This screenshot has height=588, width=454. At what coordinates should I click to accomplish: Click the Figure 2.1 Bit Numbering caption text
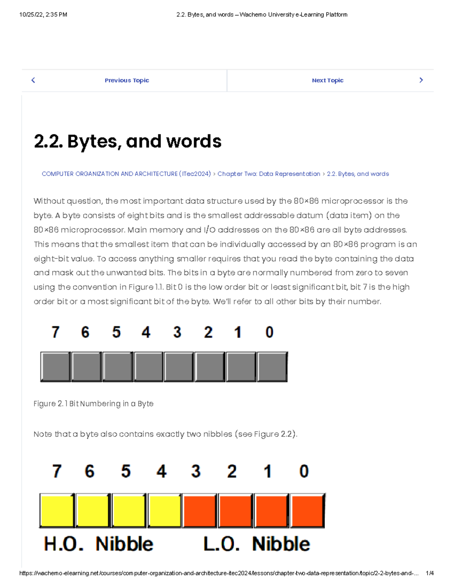coord(93,404)
